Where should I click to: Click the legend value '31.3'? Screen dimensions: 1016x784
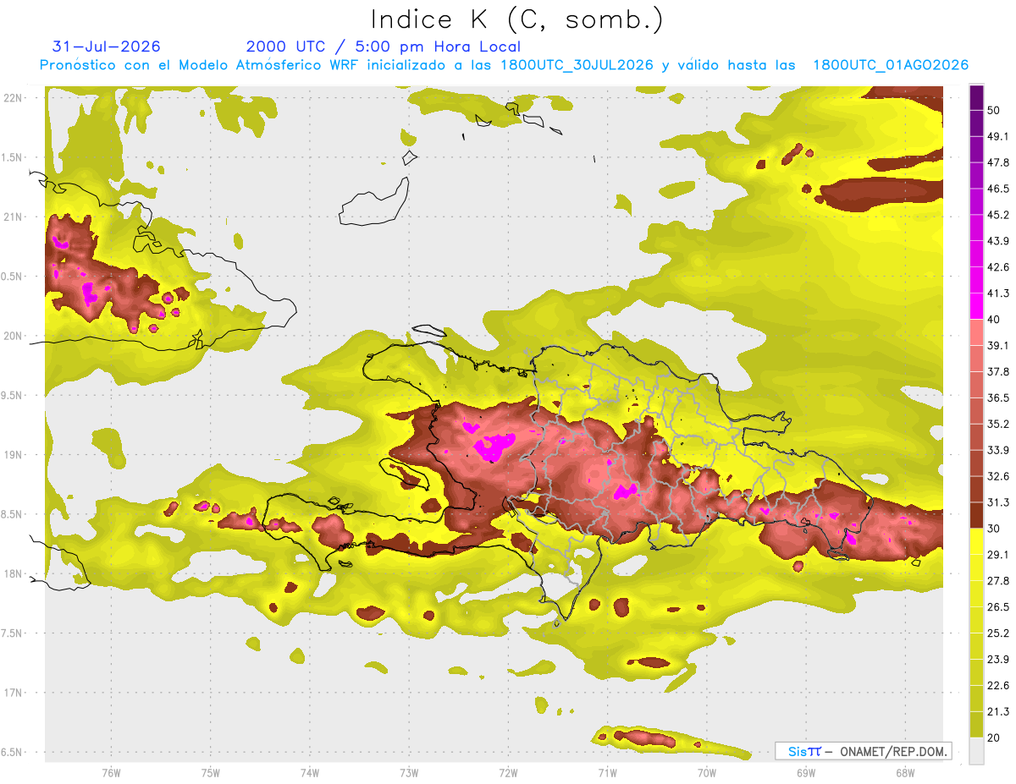(998, 502)
